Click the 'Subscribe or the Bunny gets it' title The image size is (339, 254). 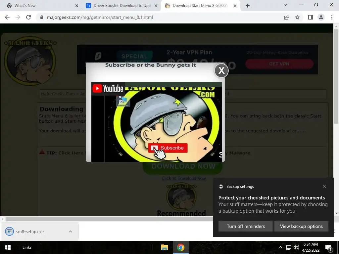pyautogui.click(x=151, y=65)
